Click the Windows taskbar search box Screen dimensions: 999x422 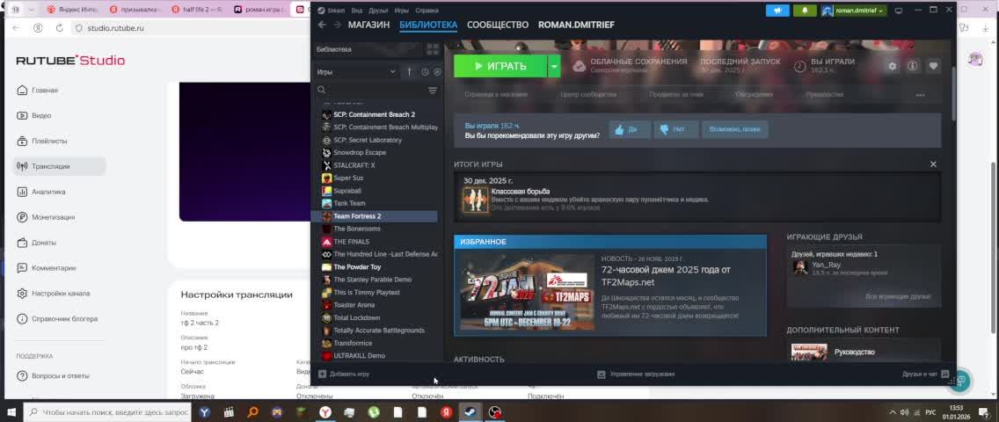click(108, 412)
